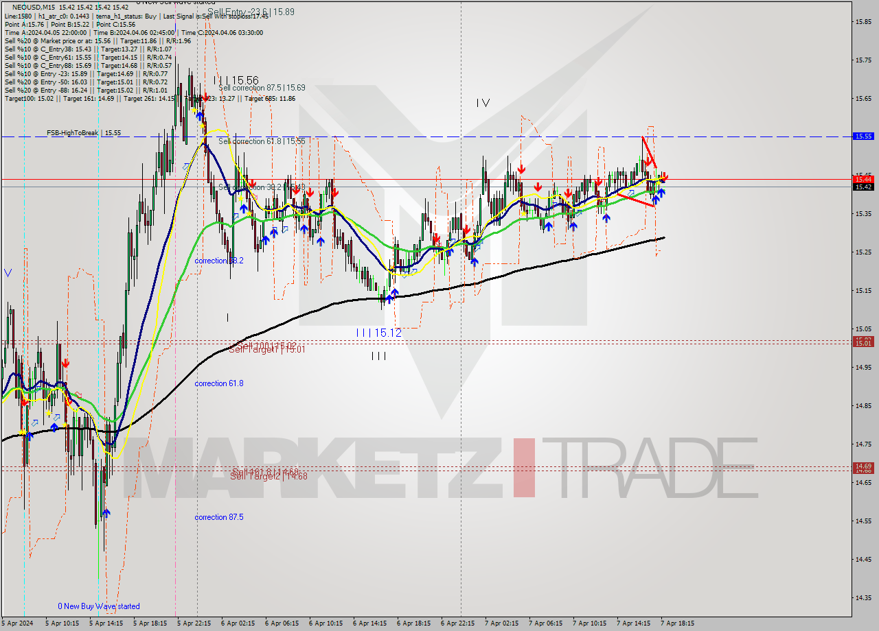
Task: Click the 'Sell %10 @ C_Entry61: 15.55' info line
Action: tap(87, 57)
